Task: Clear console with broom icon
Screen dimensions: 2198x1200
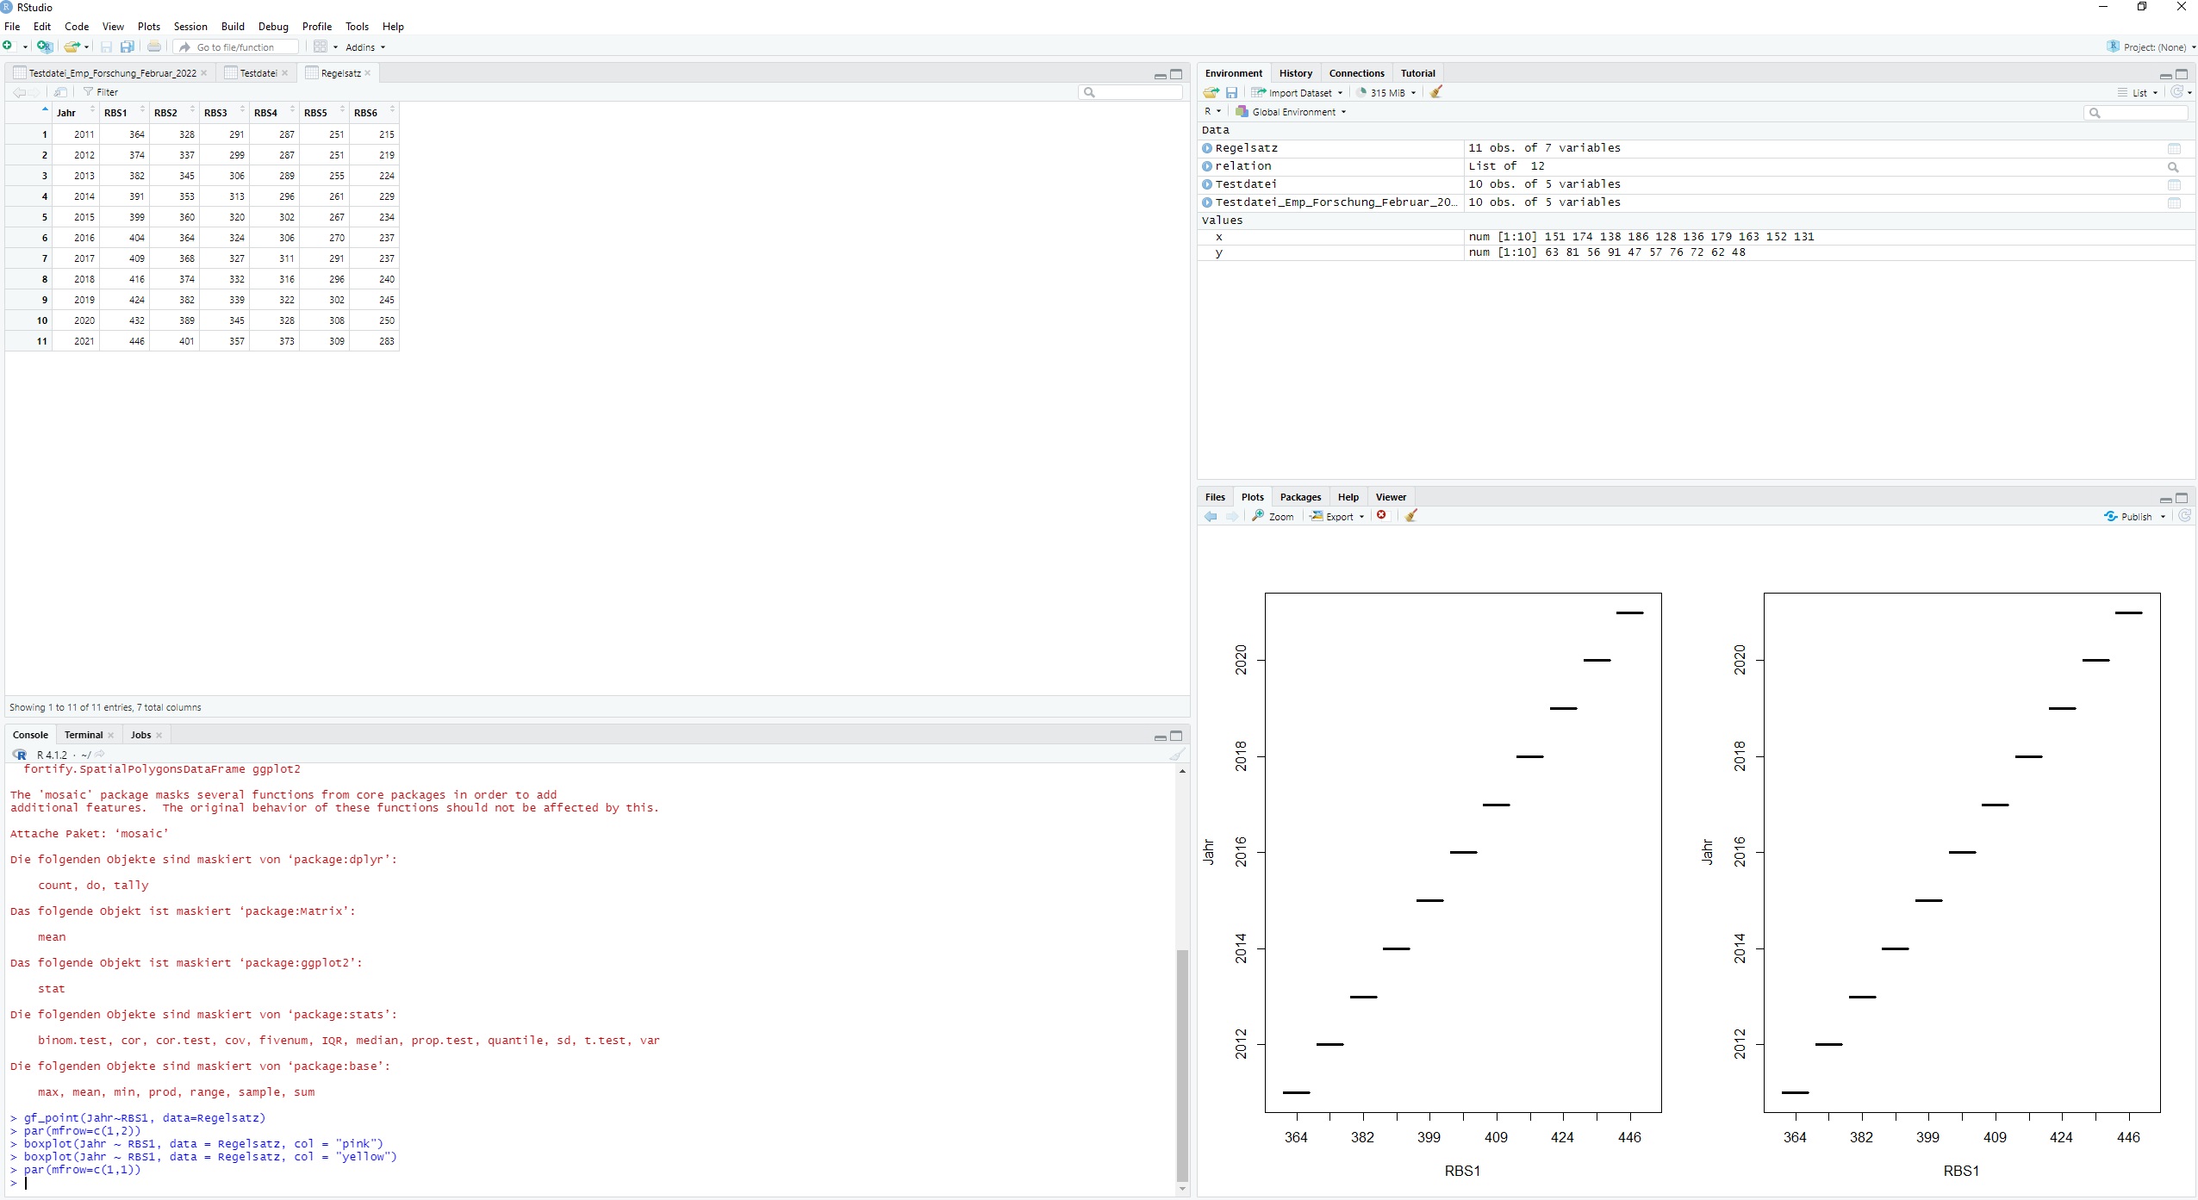Action: point(1176,755)
